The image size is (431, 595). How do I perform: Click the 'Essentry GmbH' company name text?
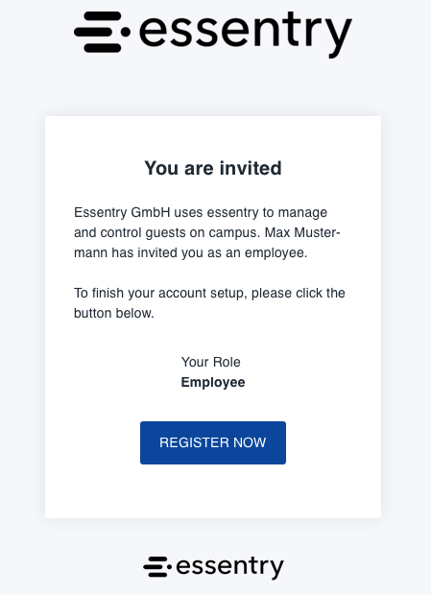[122, 212]
